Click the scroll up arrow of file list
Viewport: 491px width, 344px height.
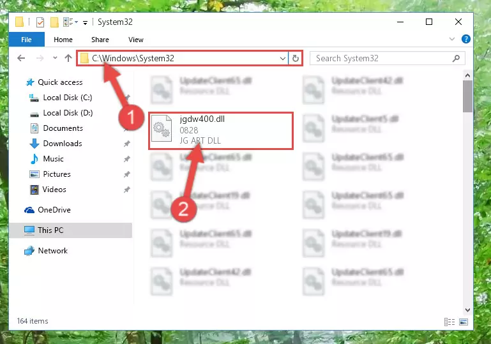tap(467, 75)
